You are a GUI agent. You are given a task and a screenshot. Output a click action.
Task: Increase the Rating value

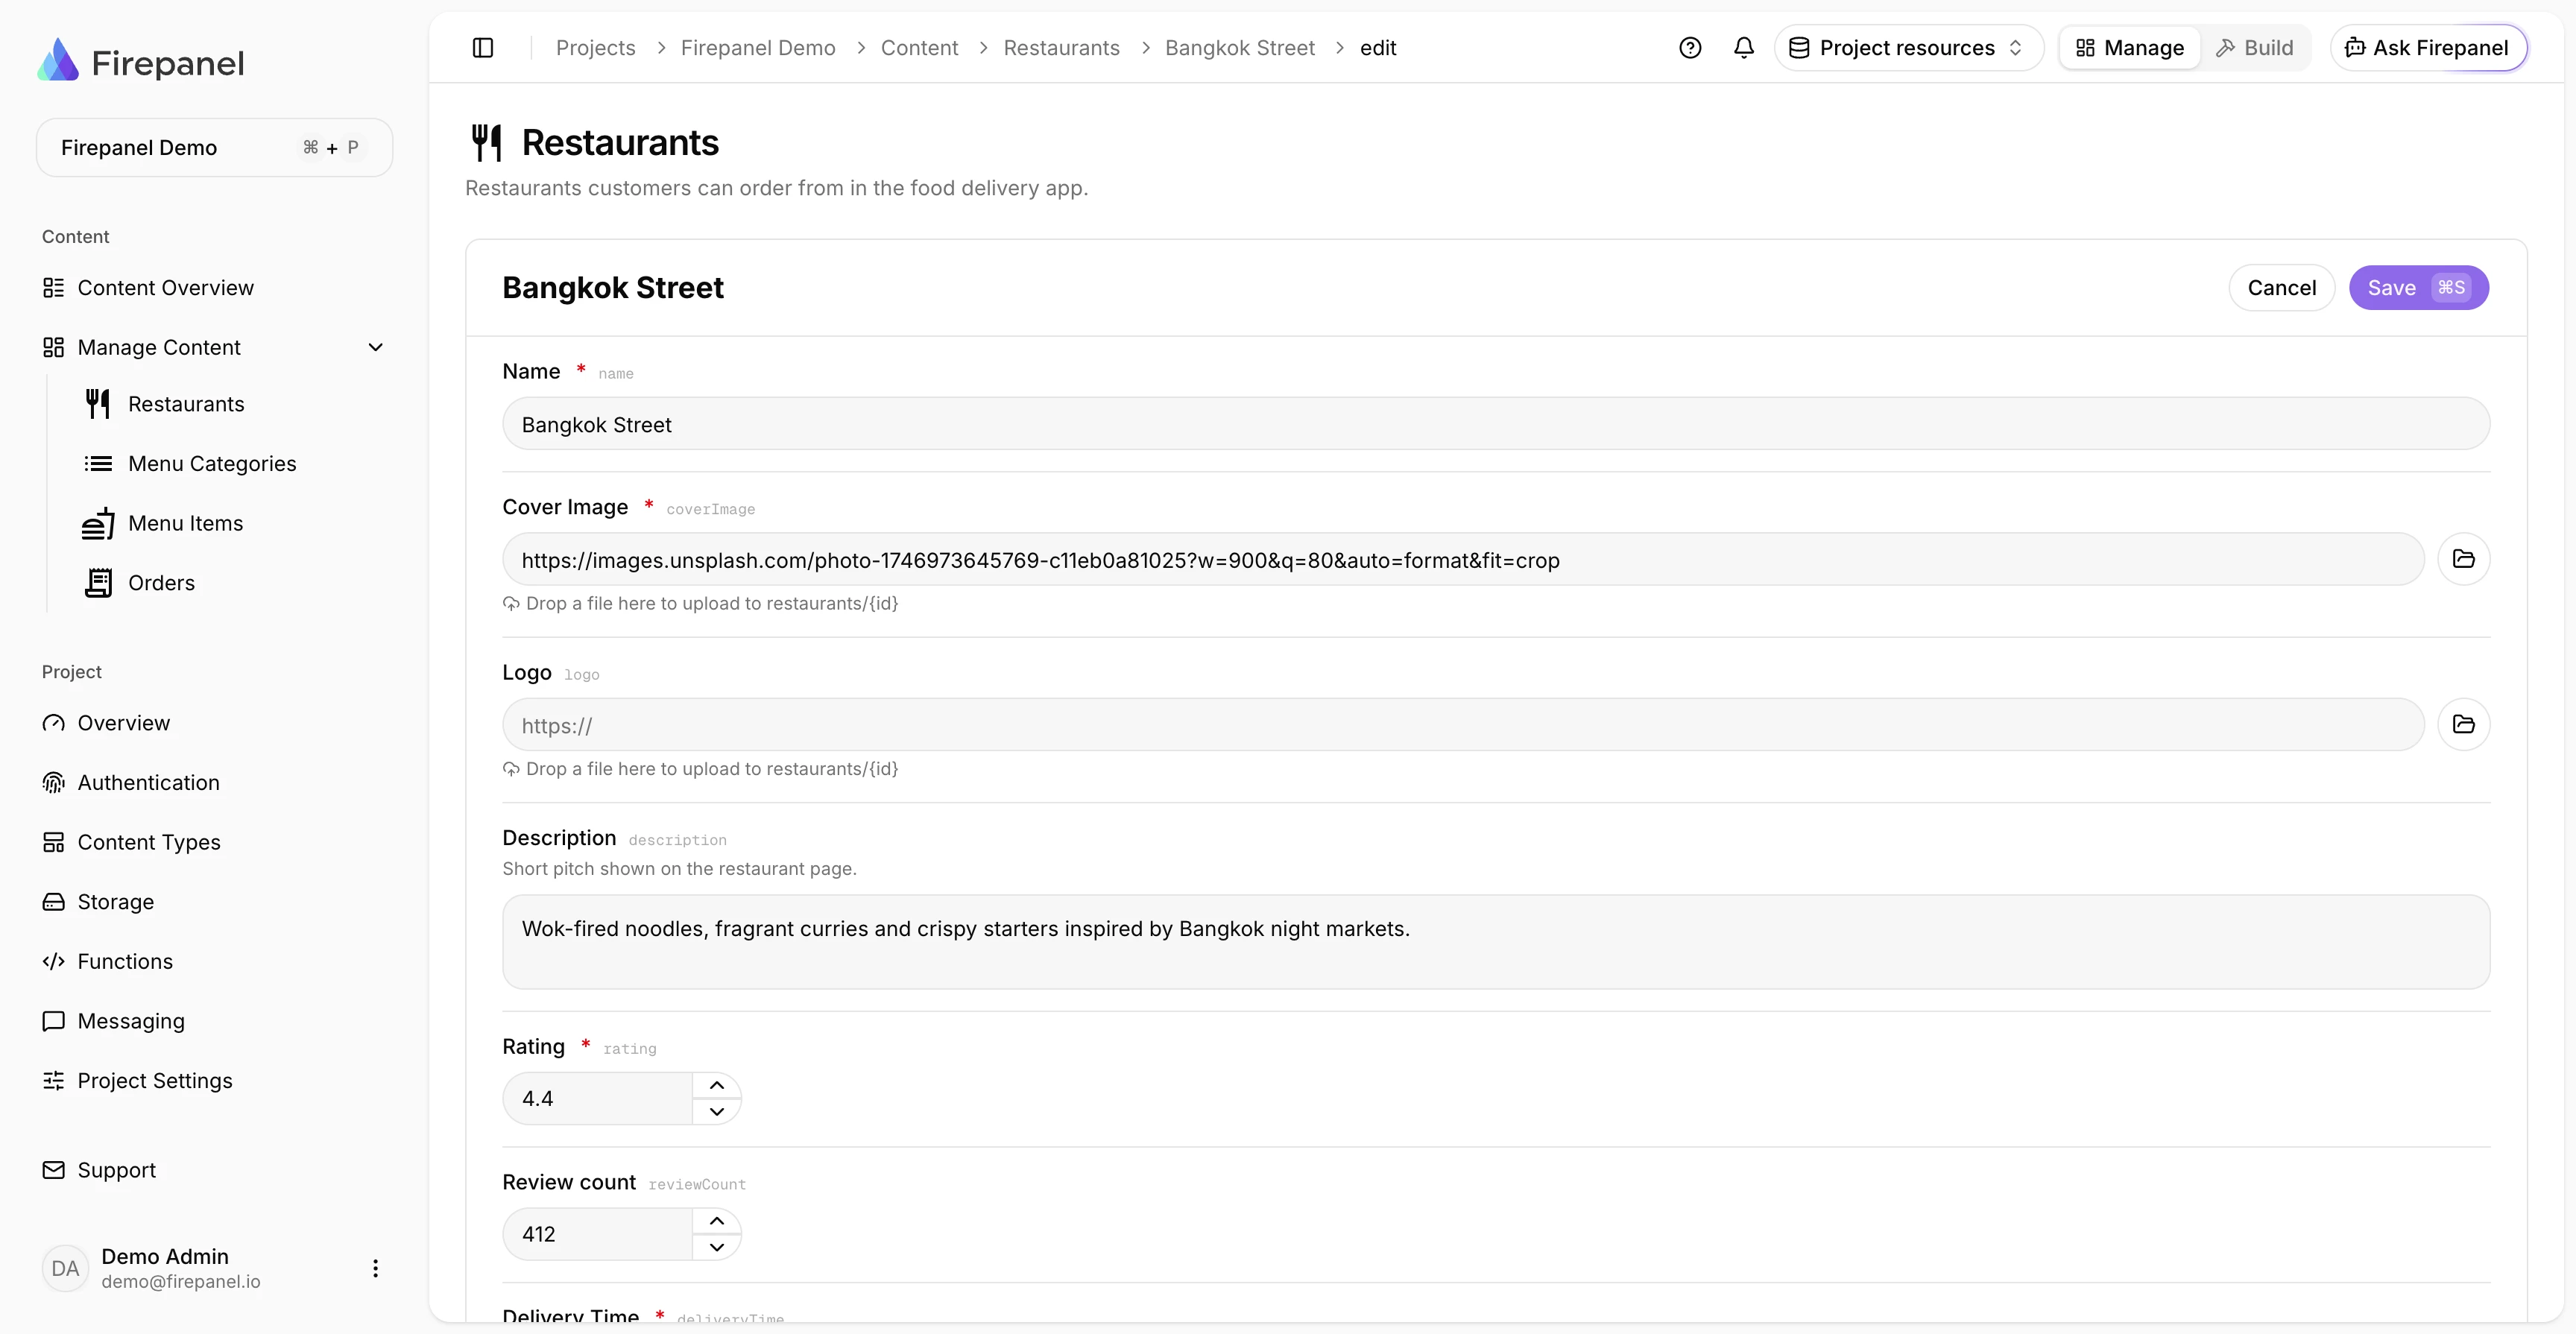717,1085
